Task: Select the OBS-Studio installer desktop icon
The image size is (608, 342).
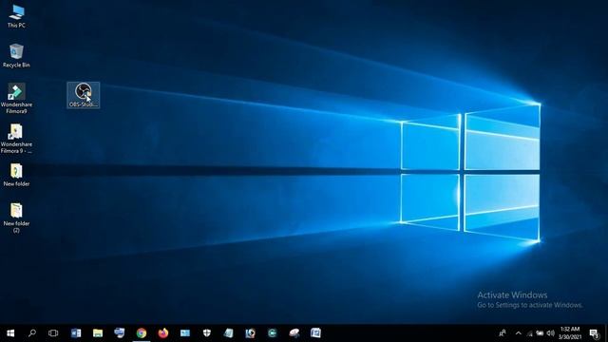Action: click(x=83, y=95)
